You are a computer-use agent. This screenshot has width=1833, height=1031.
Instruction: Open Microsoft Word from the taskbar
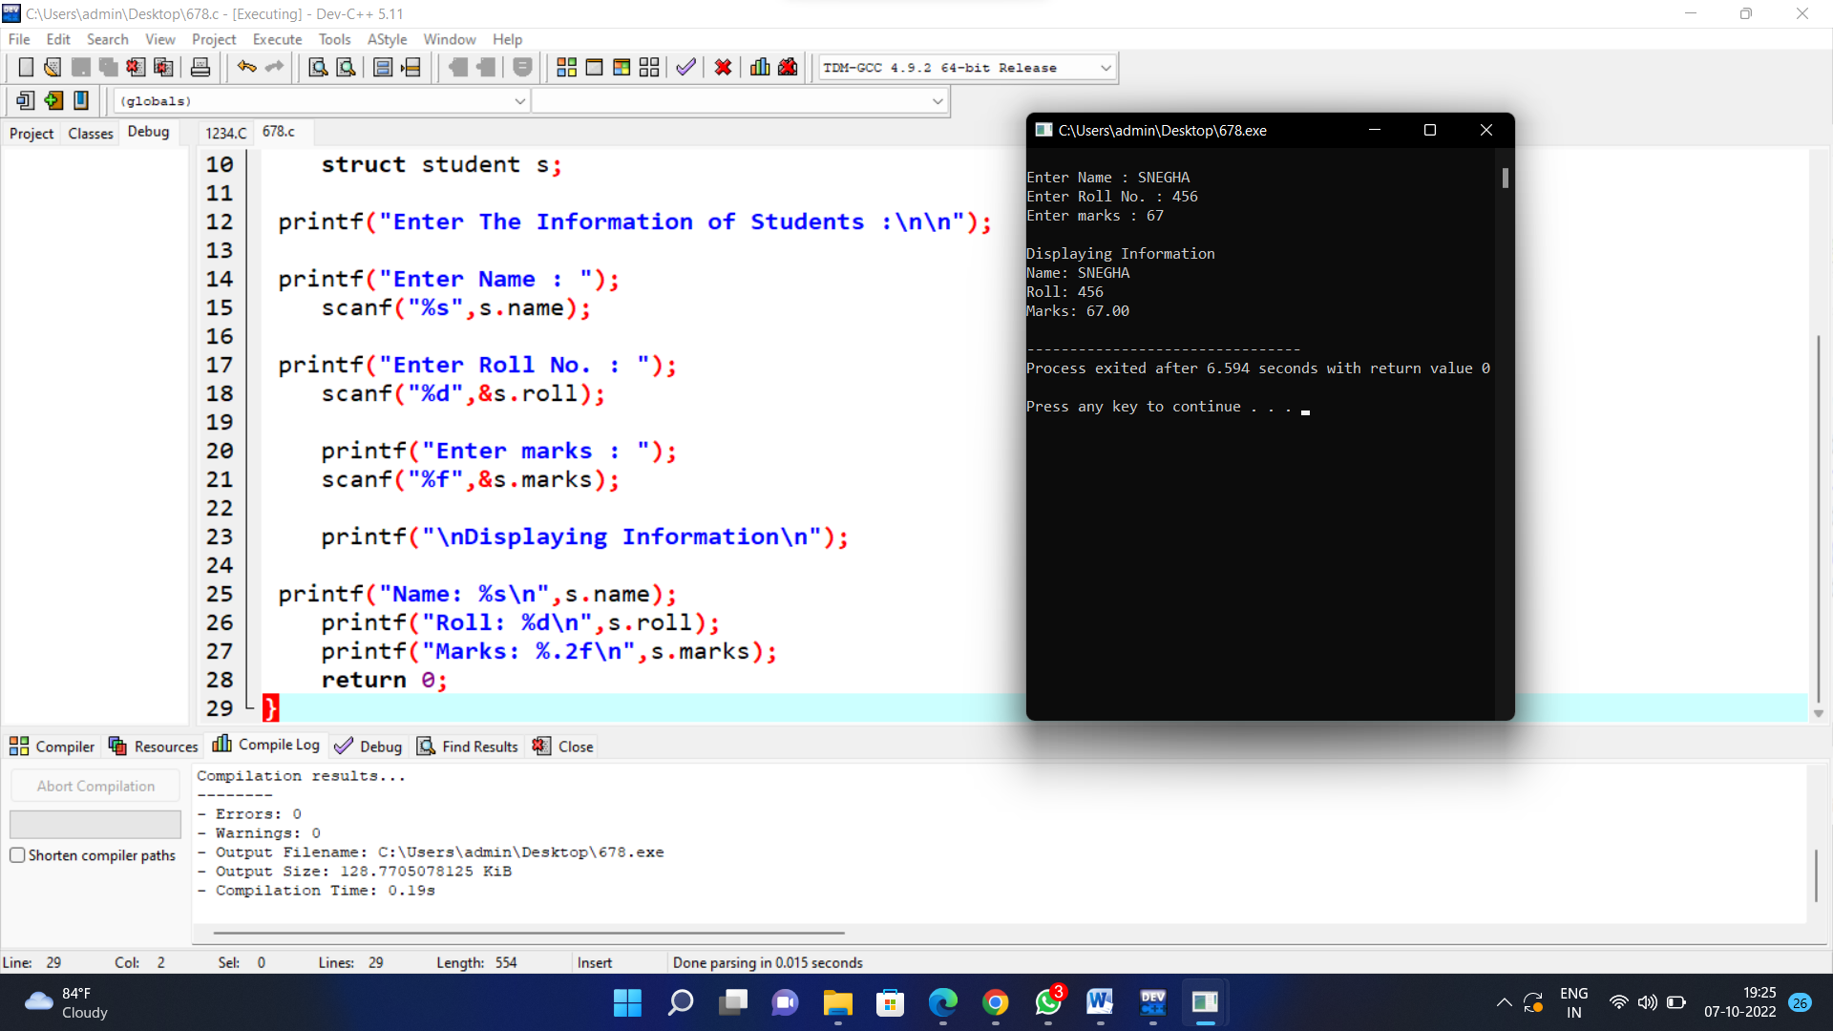pyautogui.click(x=1100, y=1002)
